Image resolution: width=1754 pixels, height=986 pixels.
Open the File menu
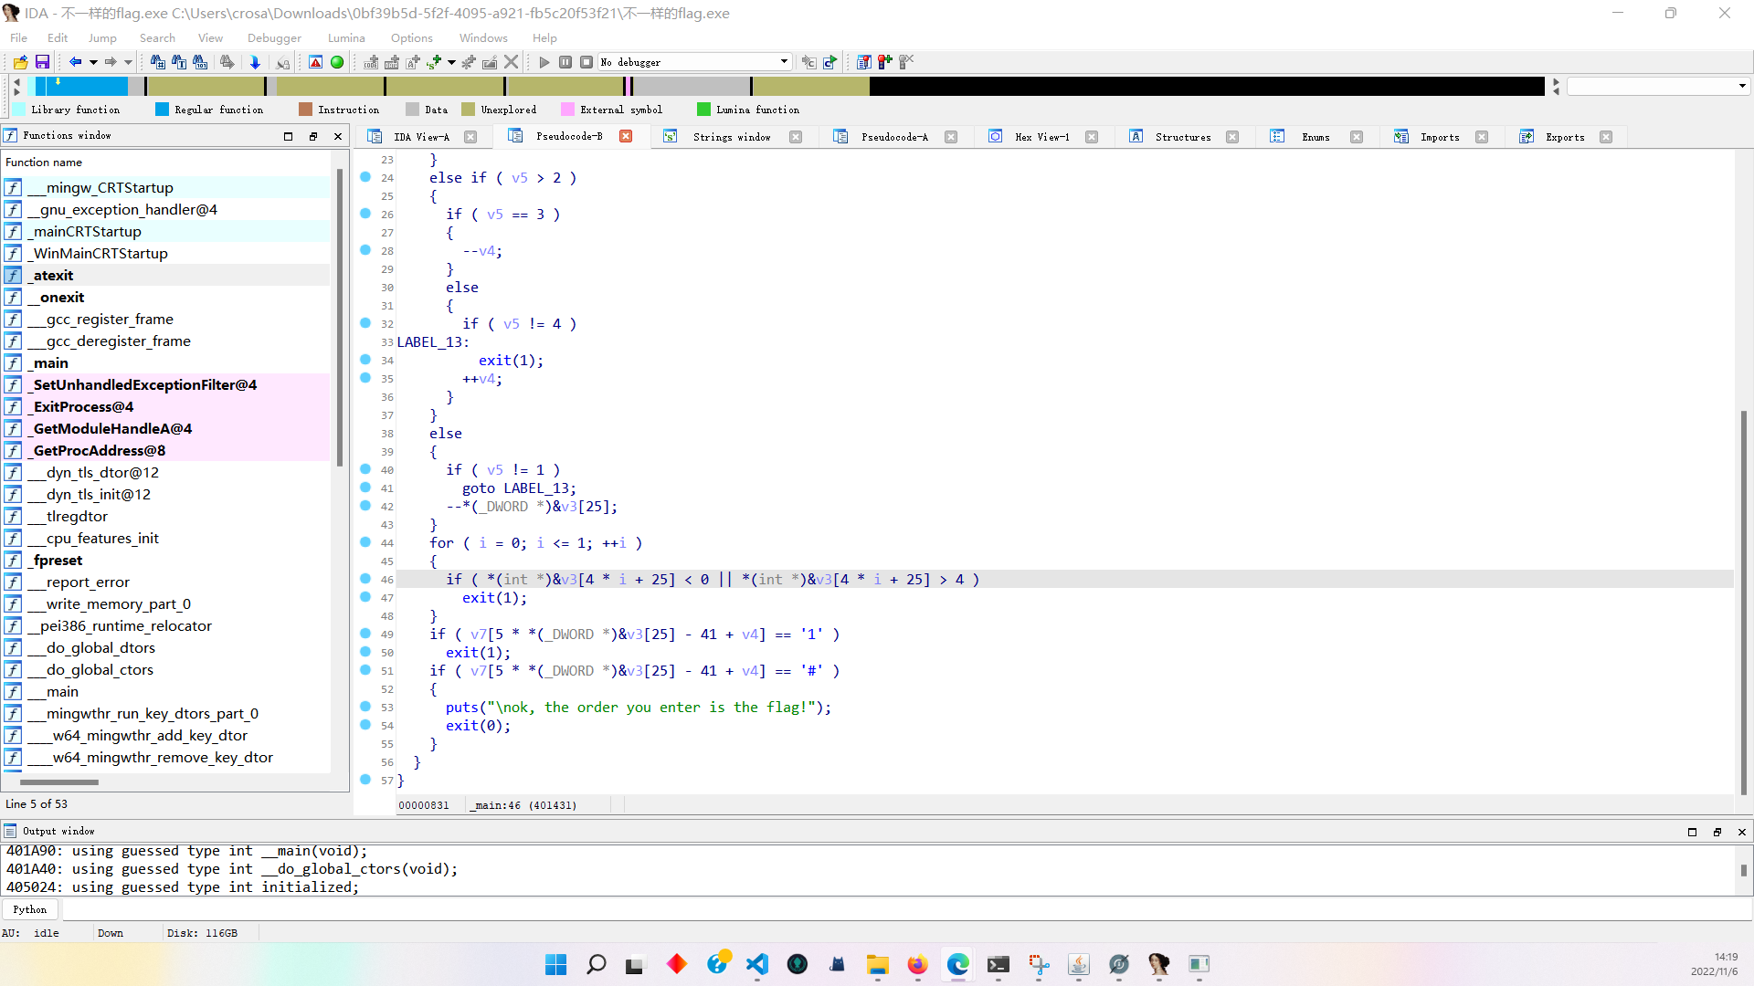[18, 38]
